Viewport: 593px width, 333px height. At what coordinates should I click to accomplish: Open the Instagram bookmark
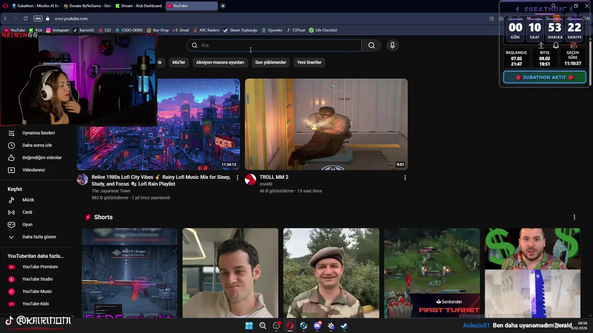coord(57,30)
